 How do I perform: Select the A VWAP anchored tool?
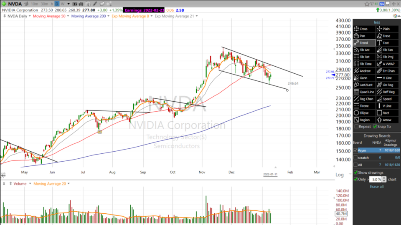pyautogui.click(x=387, y=64)
